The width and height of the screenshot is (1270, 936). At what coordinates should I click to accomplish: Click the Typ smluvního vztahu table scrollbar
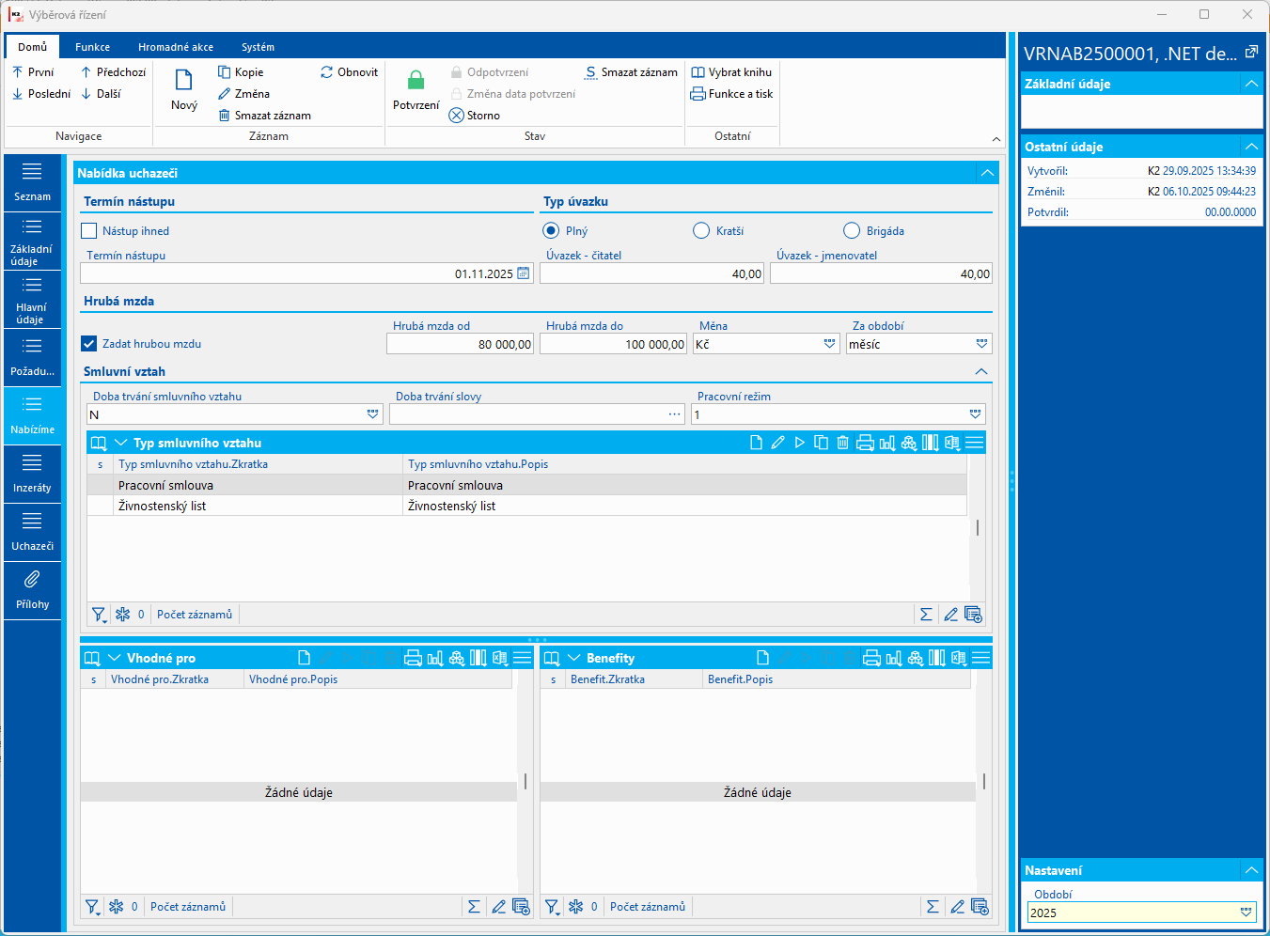pyautogui.click(x=978, y=527)
